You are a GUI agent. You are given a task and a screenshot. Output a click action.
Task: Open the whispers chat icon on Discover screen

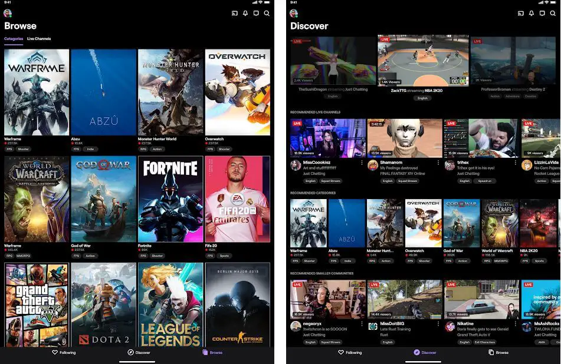tap(542, 13)
